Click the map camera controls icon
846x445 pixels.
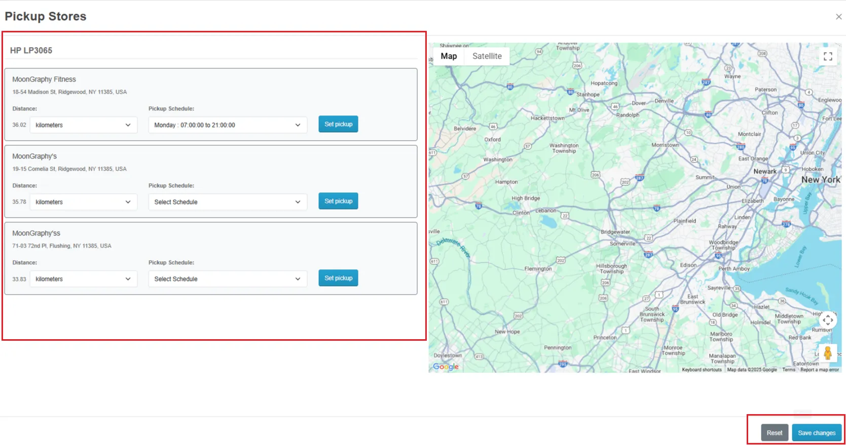click(828, 320)
